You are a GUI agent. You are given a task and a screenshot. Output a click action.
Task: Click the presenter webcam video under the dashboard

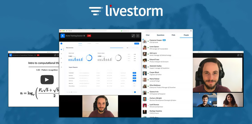pyautogui.click(x=100, y=106)
